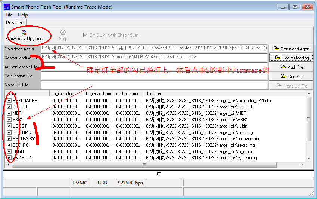Click the Download Agent path field
317x199 pixels.
pyautogui.click(x=154, y=48)
